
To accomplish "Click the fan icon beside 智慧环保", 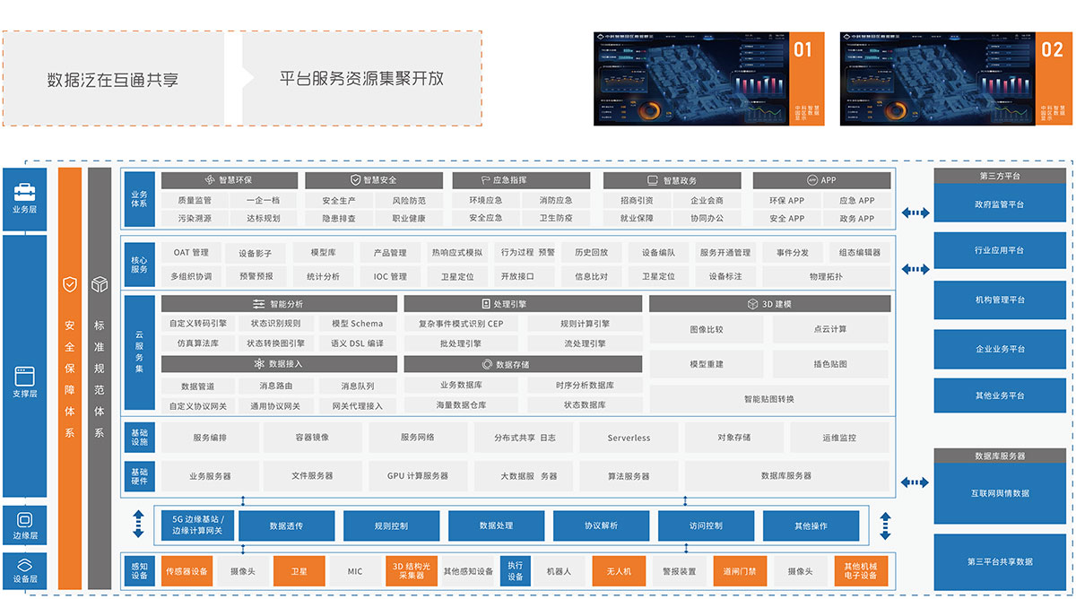I will [x=210, y=180].
